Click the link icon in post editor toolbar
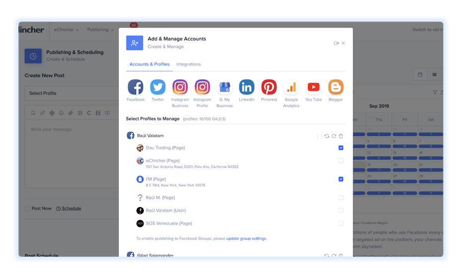Image resolution: width=467 pixels, height=280 pixels. [x=43, y=113]
